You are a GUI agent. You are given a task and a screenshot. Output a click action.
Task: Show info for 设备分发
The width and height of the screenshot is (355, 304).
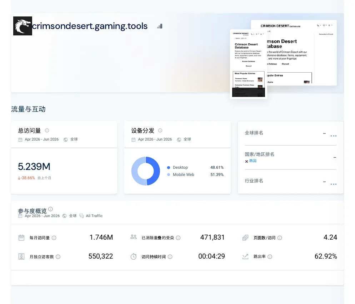pyautogui.click(x=160, y=130)
